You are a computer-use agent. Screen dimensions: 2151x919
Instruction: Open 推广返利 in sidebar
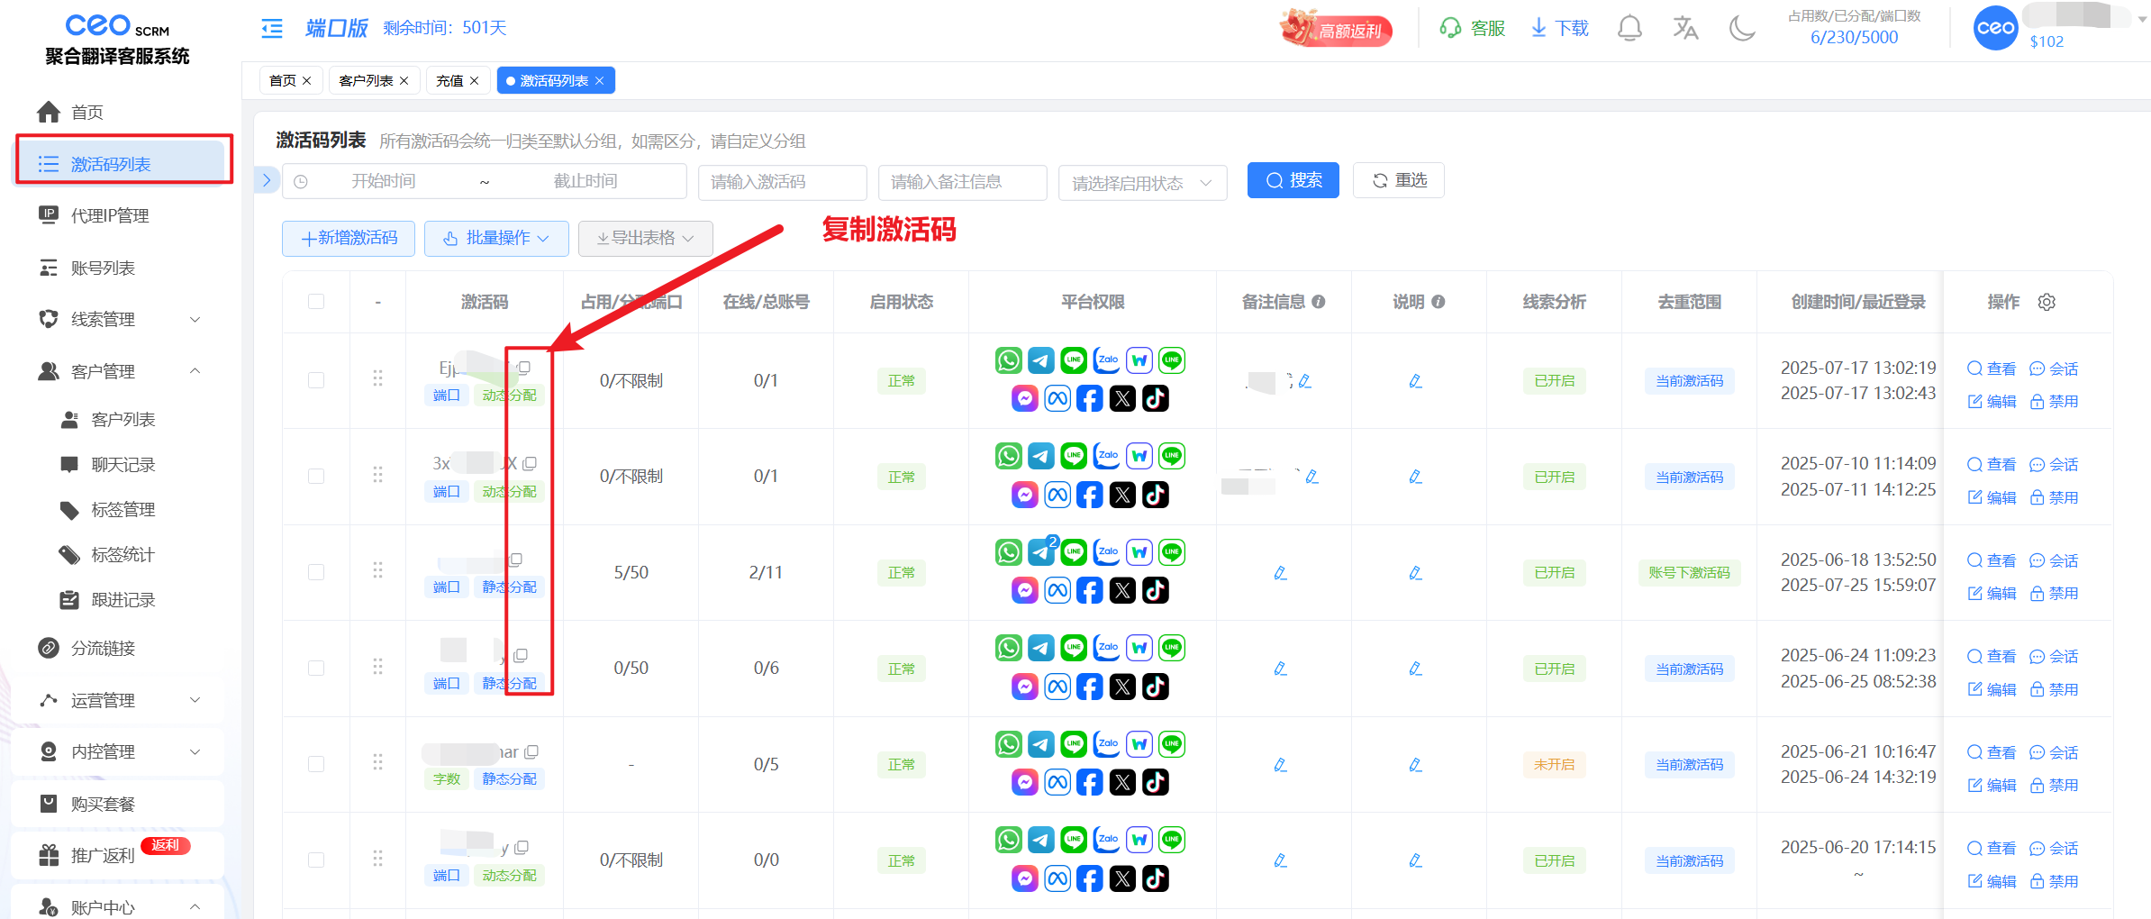(118, 854)
